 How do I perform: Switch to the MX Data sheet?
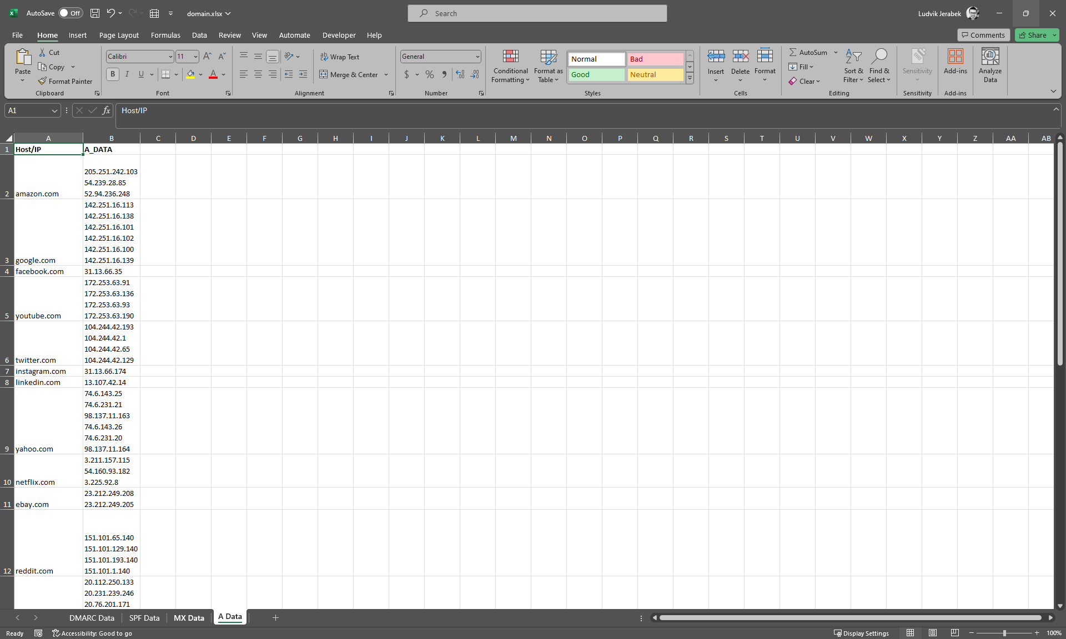(189, 618)
